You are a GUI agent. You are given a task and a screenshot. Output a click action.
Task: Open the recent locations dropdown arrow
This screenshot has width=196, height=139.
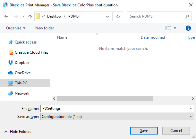click(x=23, y=16)
